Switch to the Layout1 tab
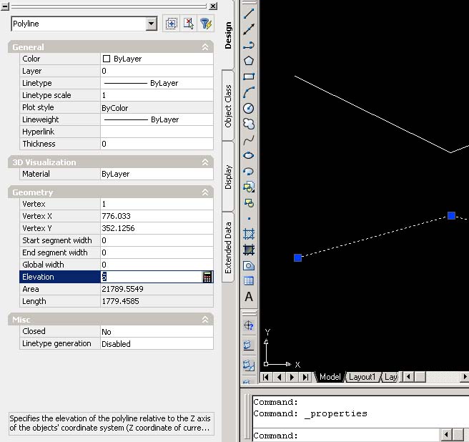469x442 pixels. pyautogui.click(x=362, y=377)
